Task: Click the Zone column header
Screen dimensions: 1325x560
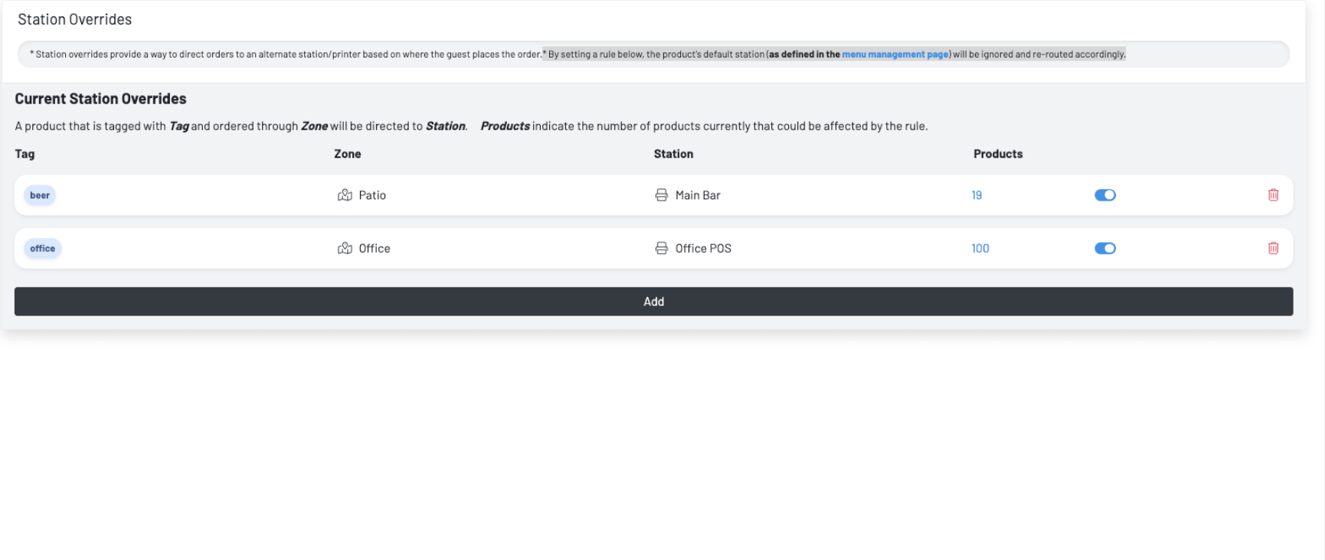Action: click(x=347, y=154)
